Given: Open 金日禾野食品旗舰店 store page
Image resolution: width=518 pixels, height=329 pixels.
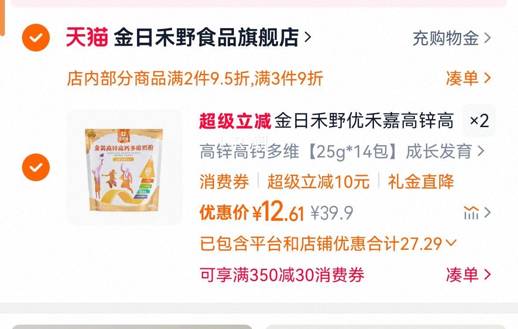Looking at the screenshot, I should (206, 37).
